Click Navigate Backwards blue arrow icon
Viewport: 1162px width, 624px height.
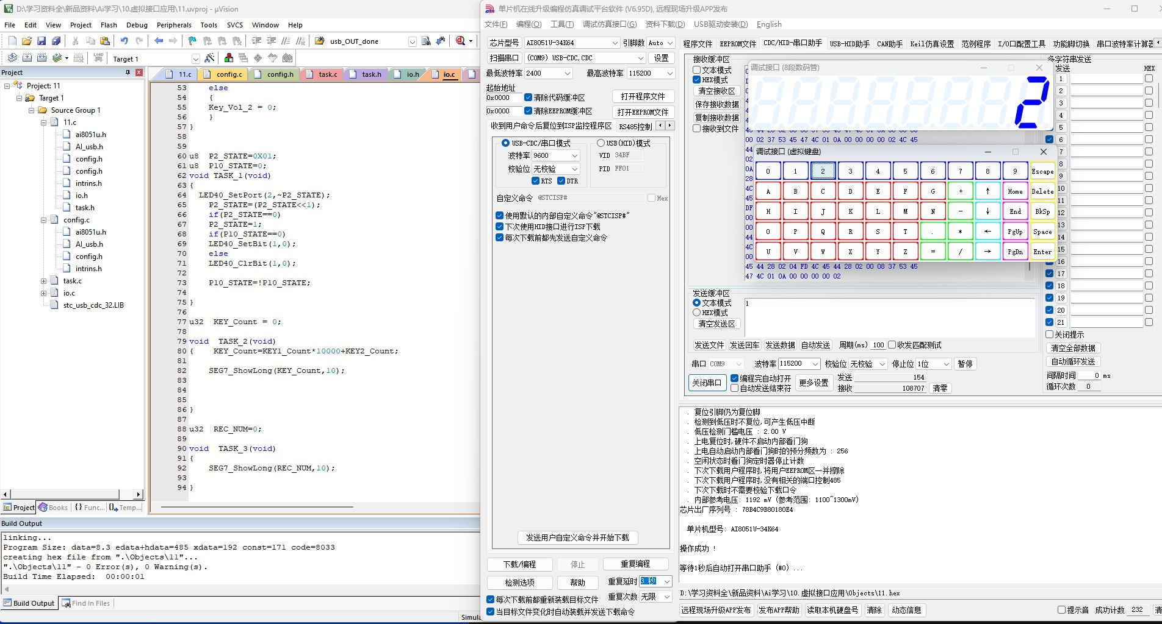159,41
